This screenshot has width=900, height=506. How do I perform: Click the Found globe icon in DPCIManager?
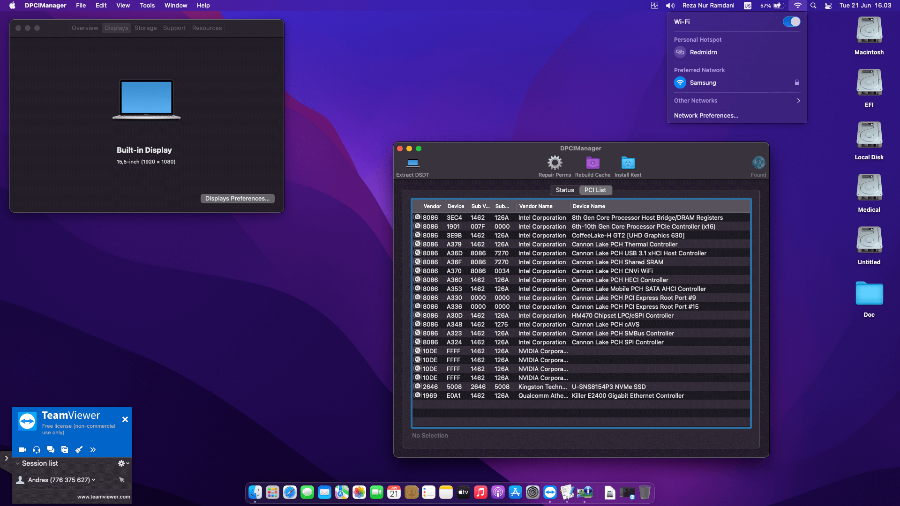click(x=758, y=163)
